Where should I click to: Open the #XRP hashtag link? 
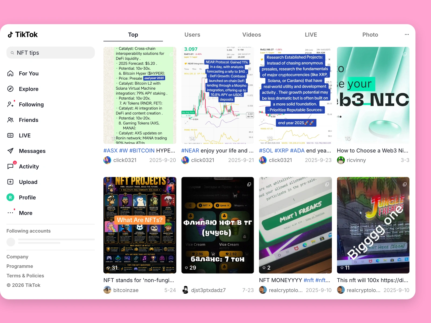281,150
